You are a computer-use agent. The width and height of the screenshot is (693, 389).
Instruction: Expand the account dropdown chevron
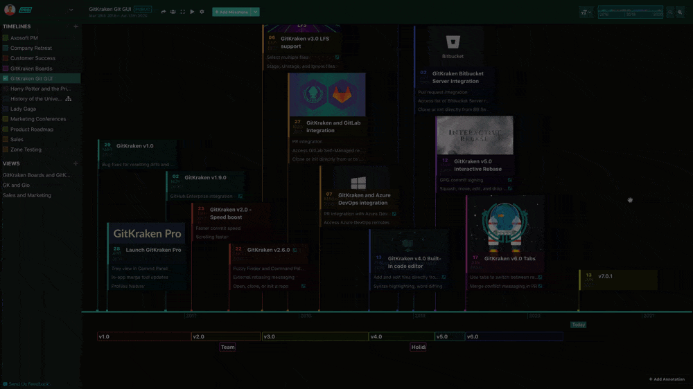point(71,10)
